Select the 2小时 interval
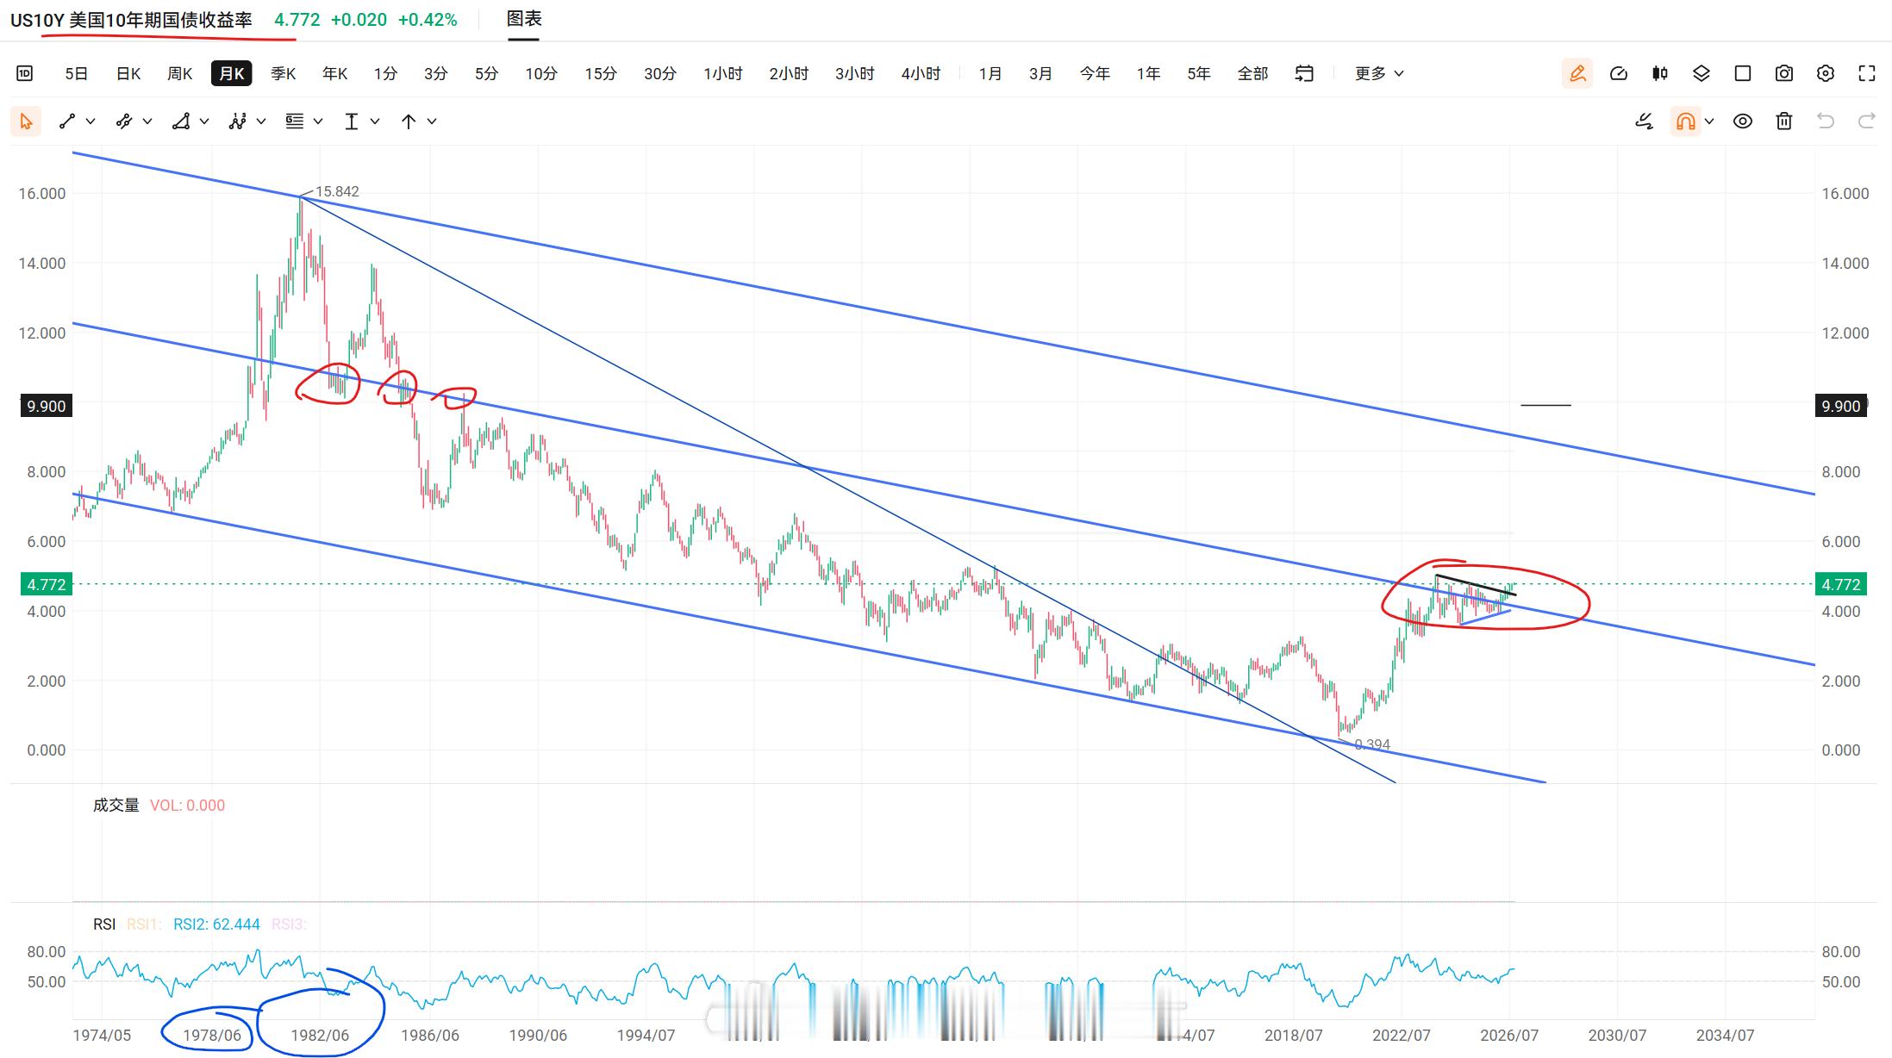 click(x=790, y=73)
